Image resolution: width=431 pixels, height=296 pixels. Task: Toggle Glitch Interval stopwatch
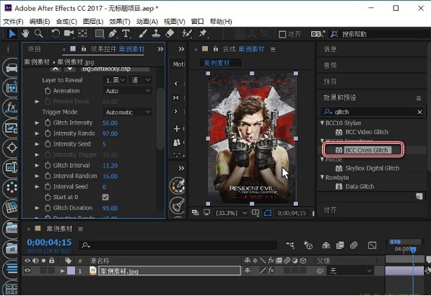pos(48,165)
